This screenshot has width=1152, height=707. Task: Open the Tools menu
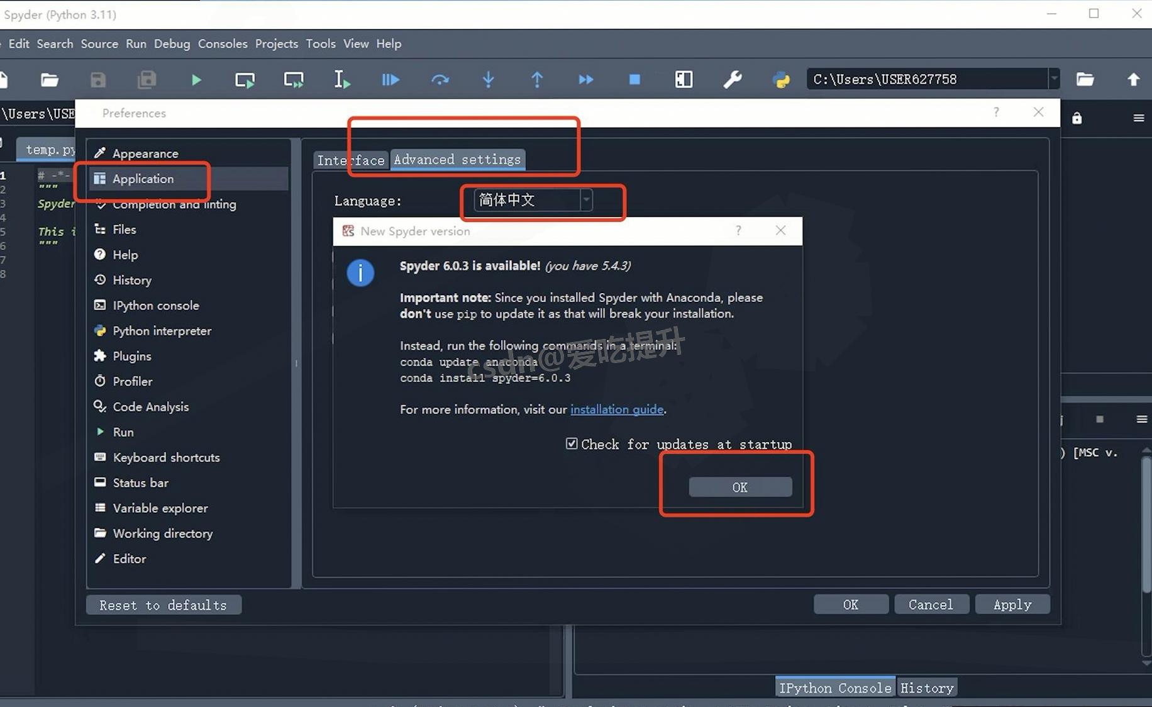(x=321, y=43)
